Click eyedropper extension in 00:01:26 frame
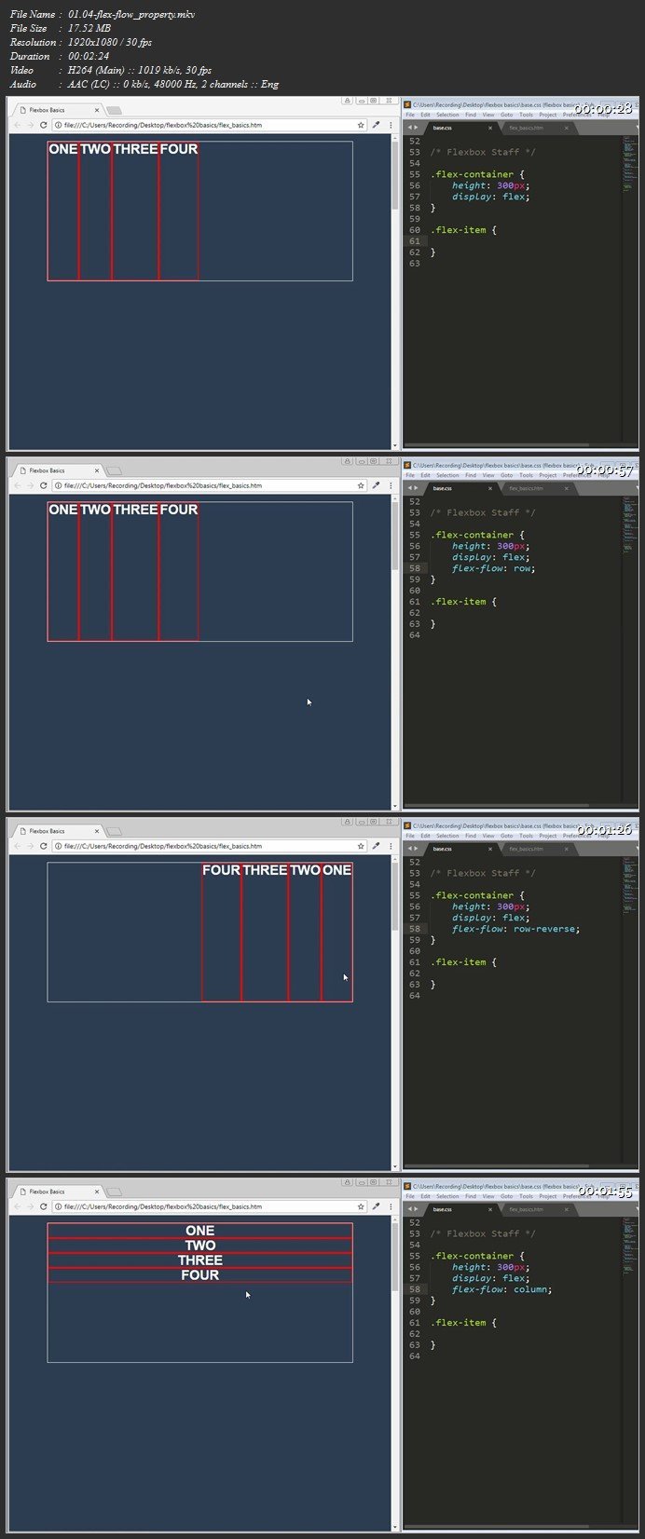This screenshot has width=645, height=1539. pos(376,846)
